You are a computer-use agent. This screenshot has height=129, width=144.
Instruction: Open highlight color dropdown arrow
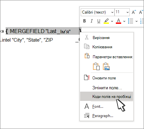pos(112,21)
